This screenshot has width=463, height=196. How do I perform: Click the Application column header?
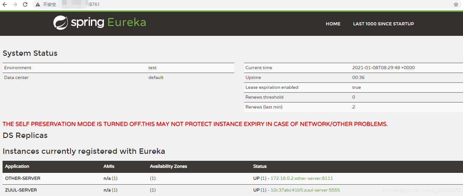pyautogui.click(x=17, y=167)
